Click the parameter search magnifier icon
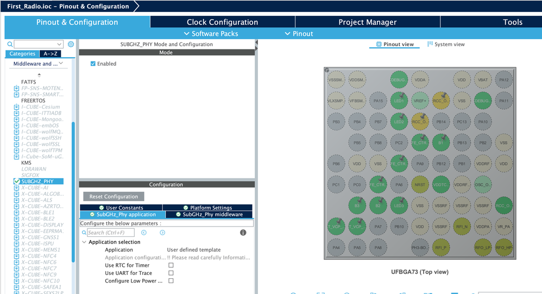The height and width of the screenshot is (294, 542). pyautogui.click(x=84, y=233)
